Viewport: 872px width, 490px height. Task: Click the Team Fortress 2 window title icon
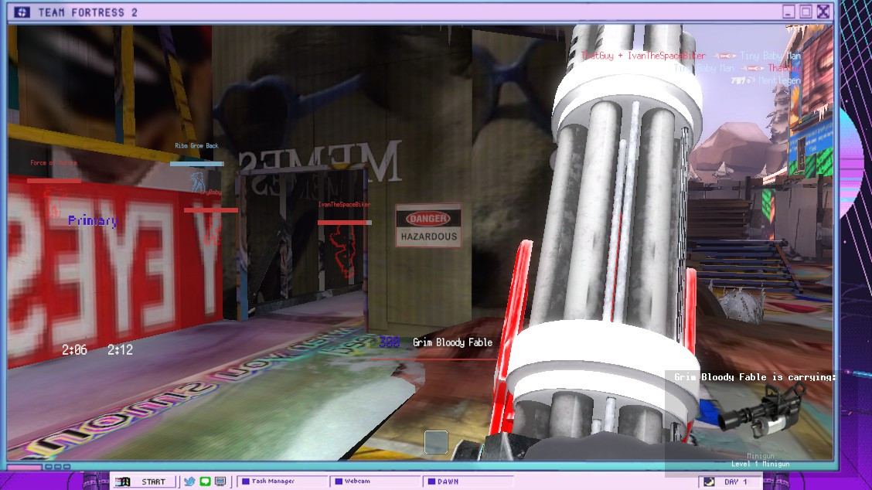[22, 12]
